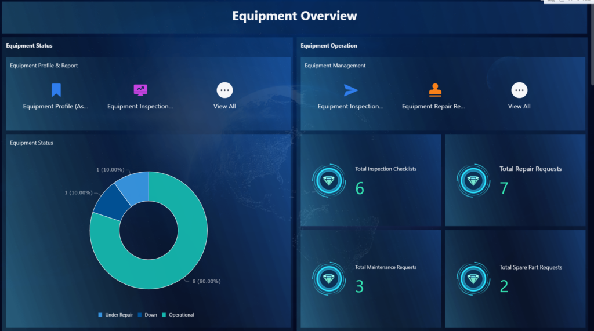594x331 pixels.
Task: Toggle Under Repair legend swatch
Action: coord(100,315)
